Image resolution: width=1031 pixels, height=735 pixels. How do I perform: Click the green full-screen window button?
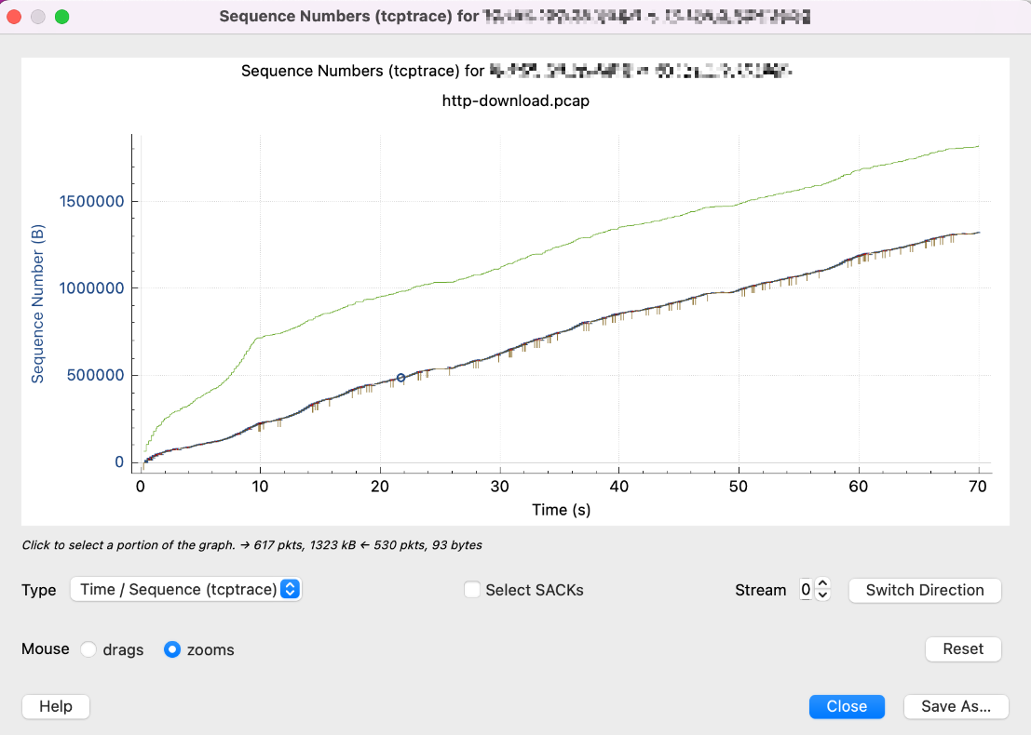[x=61, y=17]
